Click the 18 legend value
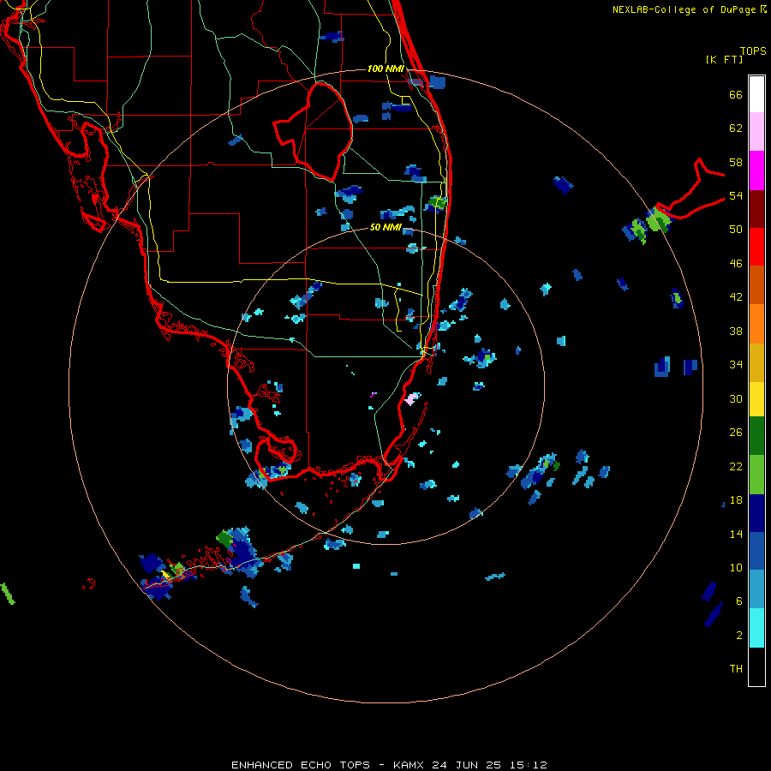The width and height of the screenshot is (771, 771). (736, 500)
